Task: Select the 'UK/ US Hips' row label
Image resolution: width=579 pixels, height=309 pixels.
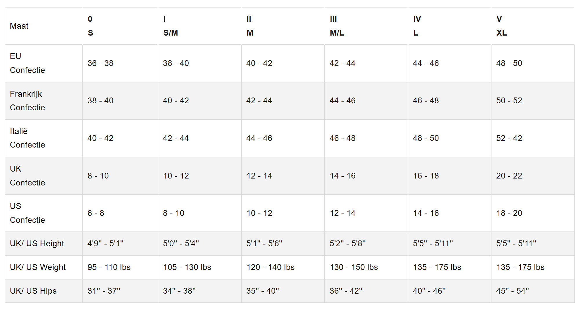Action: click(33, 291)
